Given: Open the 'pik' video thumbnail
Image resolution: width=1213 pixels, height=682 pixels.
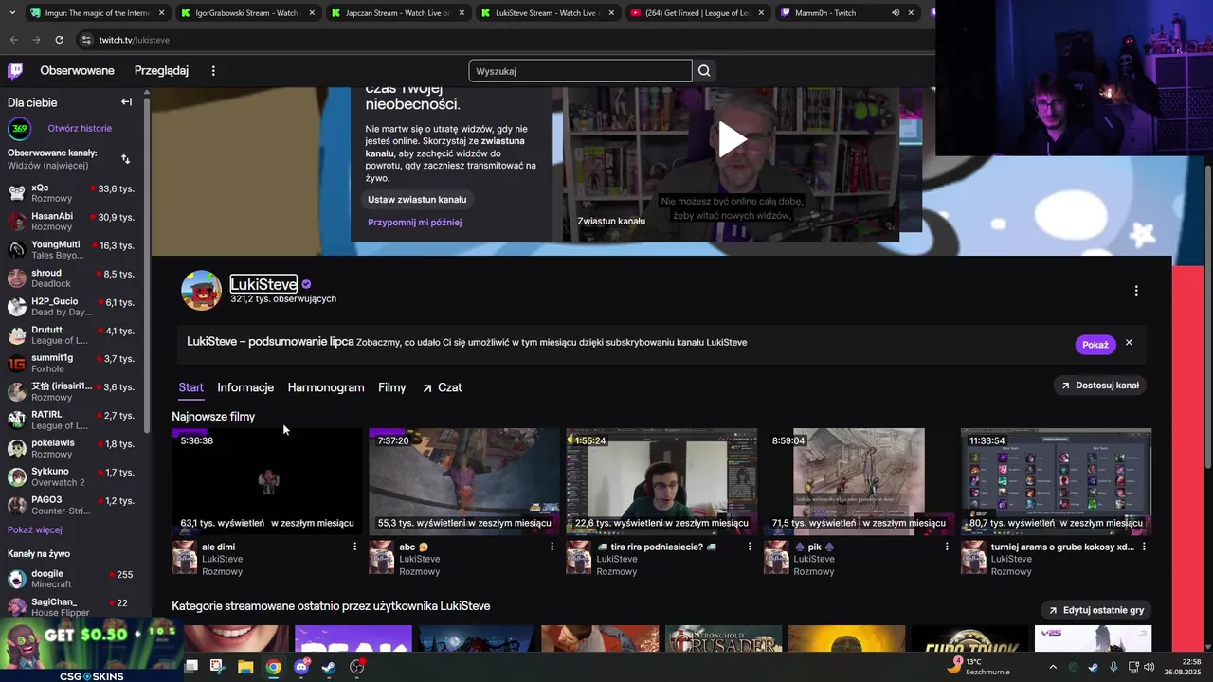Looking at the screenshot, I should pyautogui.click(x=859, y=481).
